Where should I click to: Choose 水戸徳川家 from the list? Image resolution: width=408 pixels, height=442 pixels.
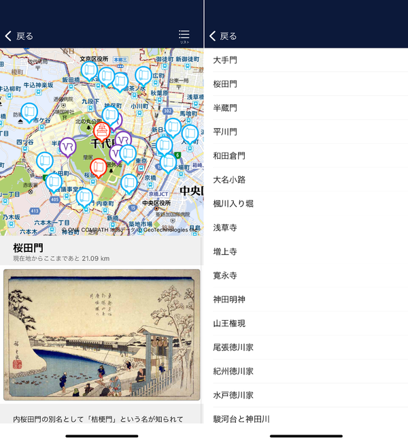[x=306, y=396]
